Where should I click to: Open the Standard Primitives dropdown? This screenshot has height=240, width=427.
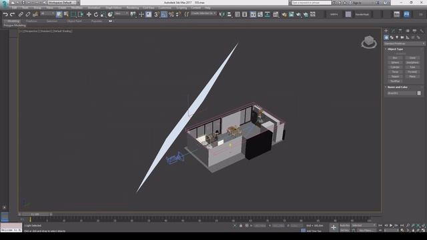404,43
